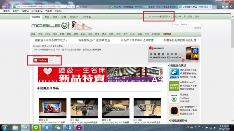234x131 pixels.
Task: Click the volume speaker tray icon
Action: tap(215, 128)
